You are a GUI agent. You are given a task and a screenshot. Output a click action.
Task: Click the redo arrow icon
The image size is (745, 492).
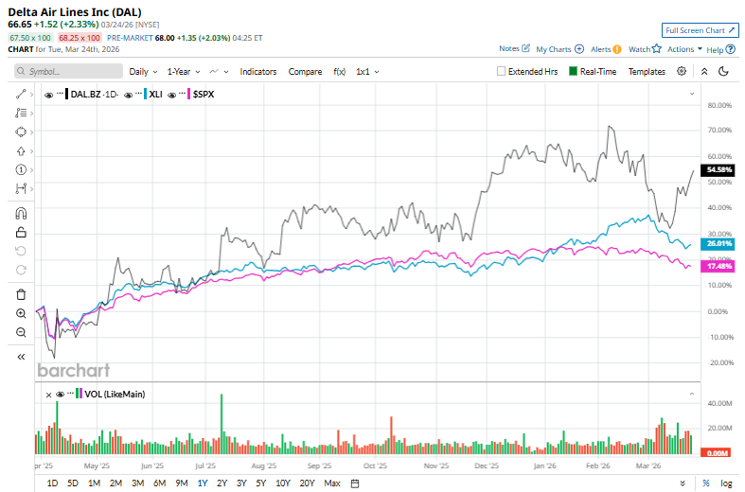point(21,270)
